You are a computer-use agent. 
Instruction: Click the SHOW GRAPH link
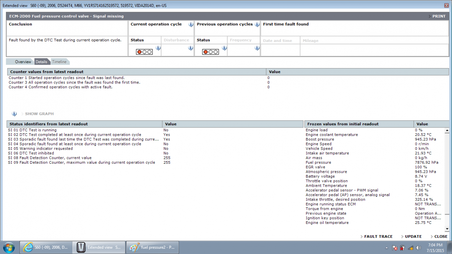39,114
